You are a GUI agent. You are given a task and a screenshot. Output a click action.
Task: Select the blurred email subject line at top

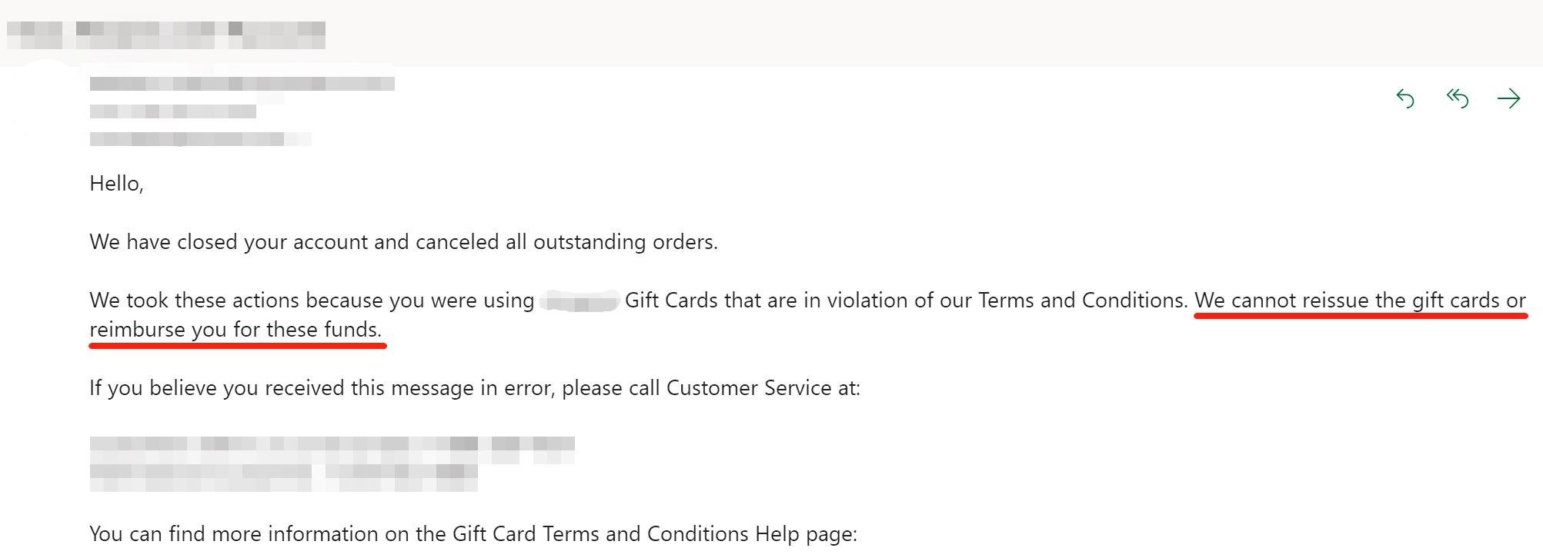pos(166,35)
